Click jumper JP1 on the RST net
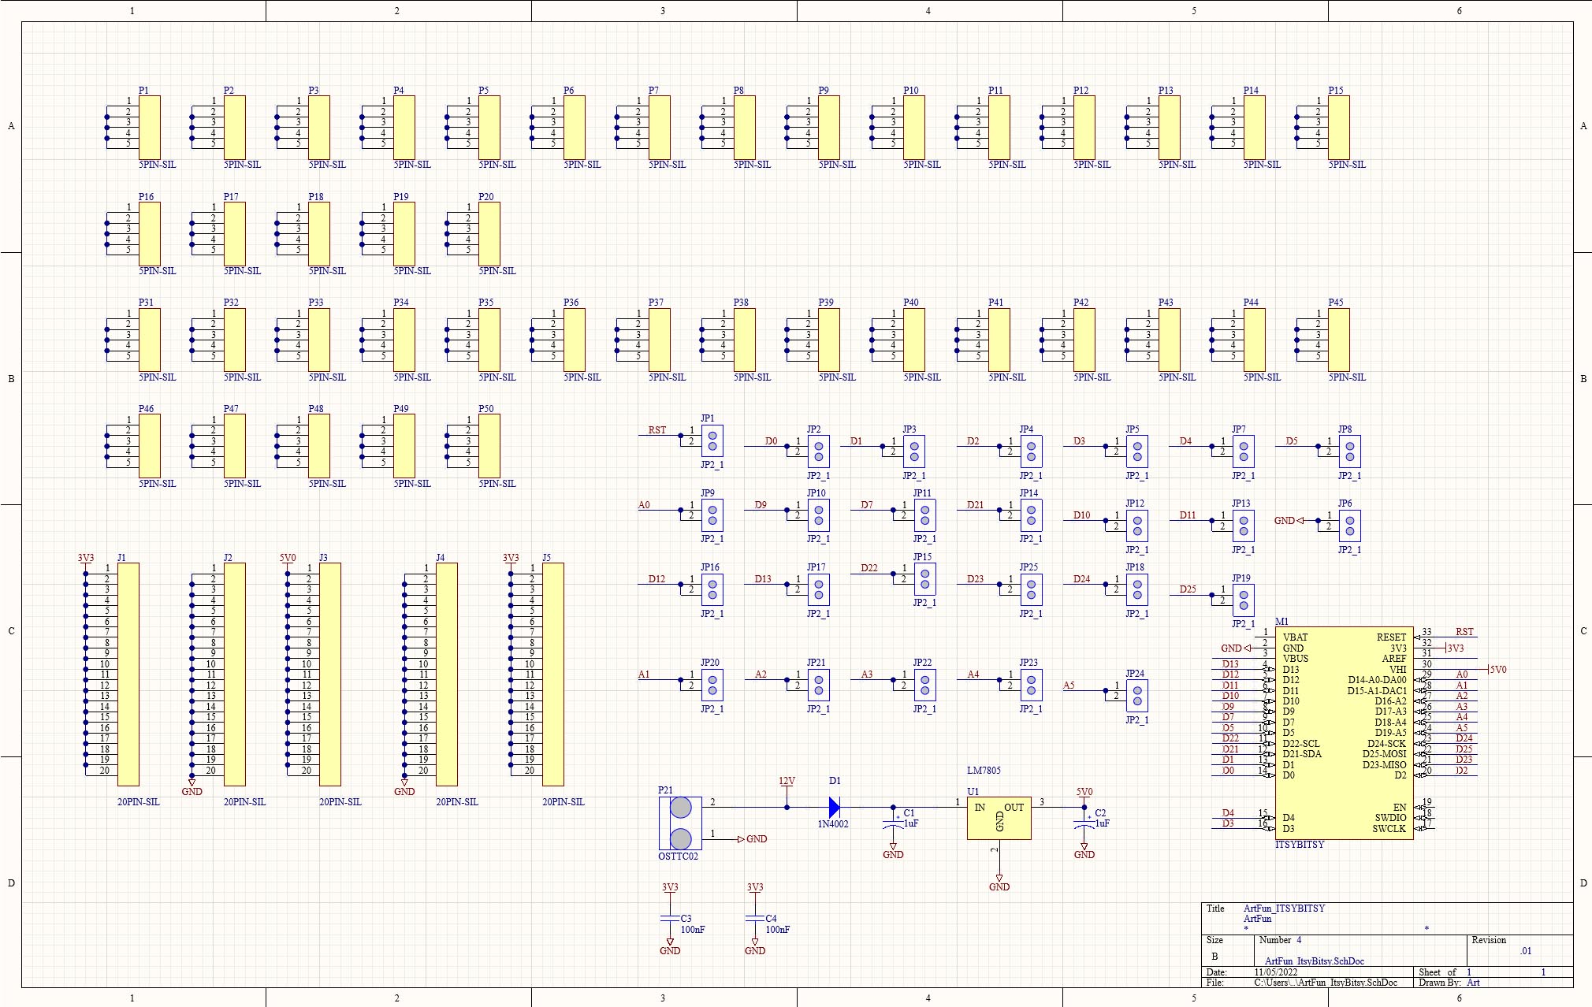This screenshot has width=1592, height=1007. click(712, 440)
